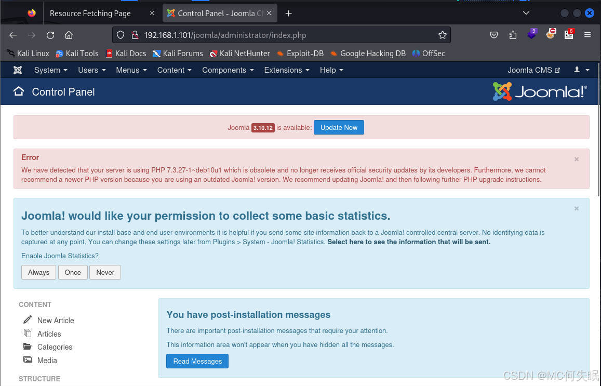This screenshot has width=601, height=386.
Task: Open Google Hacking DB bookmark
Action: click(368, 54)
